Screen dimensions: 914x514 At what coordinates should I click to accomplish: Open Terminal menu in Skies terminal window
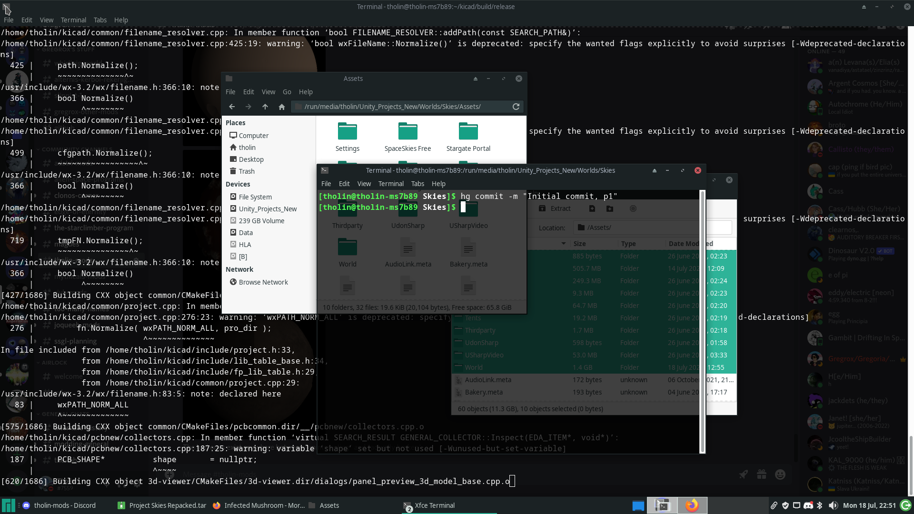tap(390, 184)
